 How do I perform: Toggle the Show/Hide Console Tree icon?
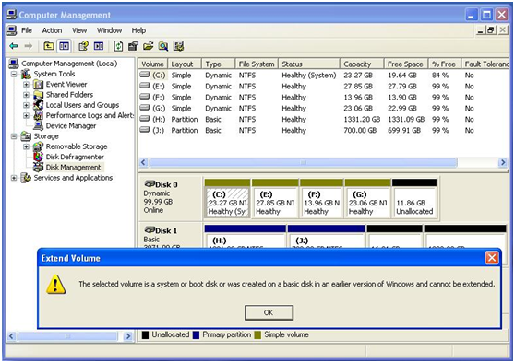coord(64,46)
